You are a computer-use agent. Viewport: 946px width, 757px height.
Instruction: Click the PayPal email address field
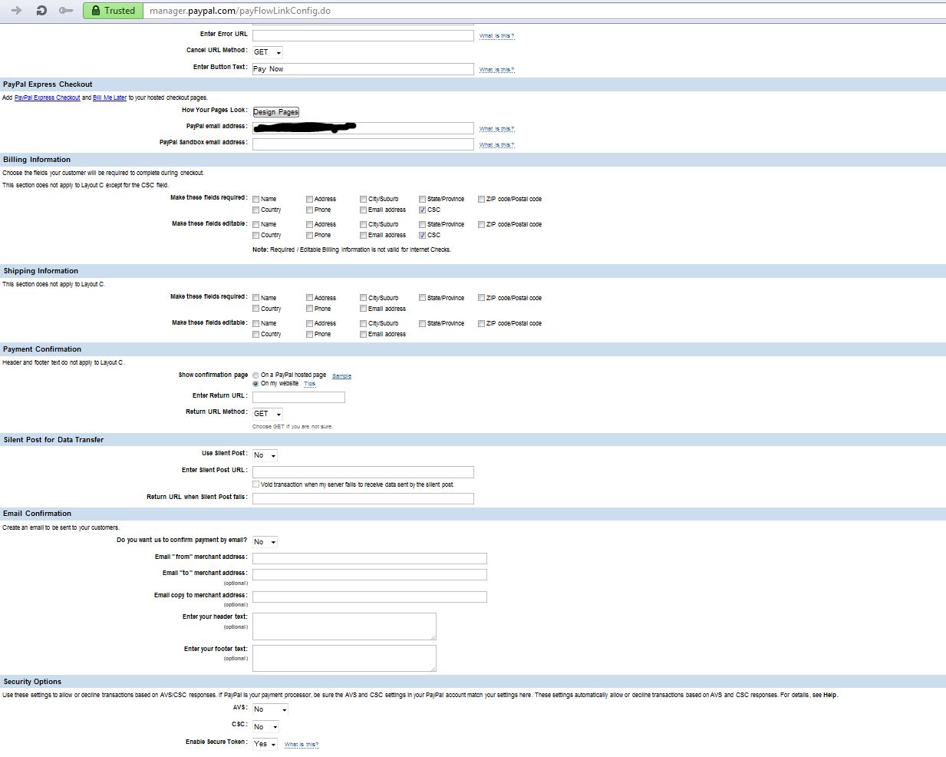point(363,128)
